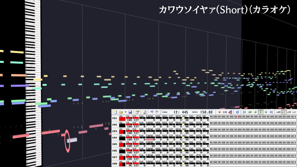Adjust the E07 VOL slider showing 108
This screenshot has width=297, height=167.
point(129,157)
